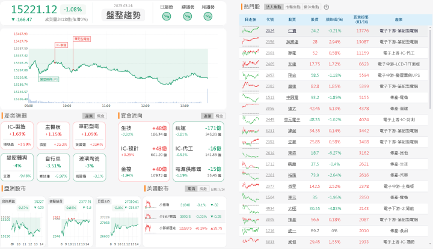The height and width of the screenshot is (249, 433).
Task: Select 概念 toggle in 產業強弱 section
Action: tap(101, 116)
